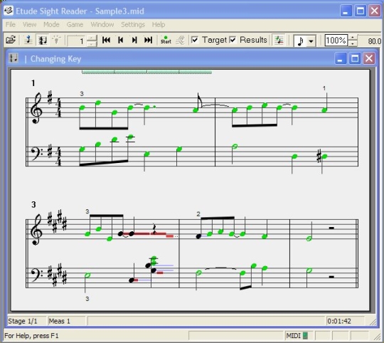Open a file with the folder icon
The height and width of the screenshot is (343, 384).
click(10, 40)
